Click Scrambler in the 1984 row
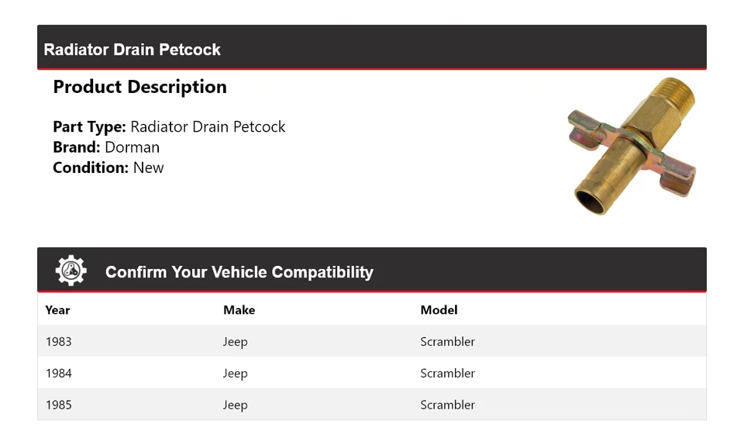The width and height of the screenshot is (744, 445). [x=447, y=374]
